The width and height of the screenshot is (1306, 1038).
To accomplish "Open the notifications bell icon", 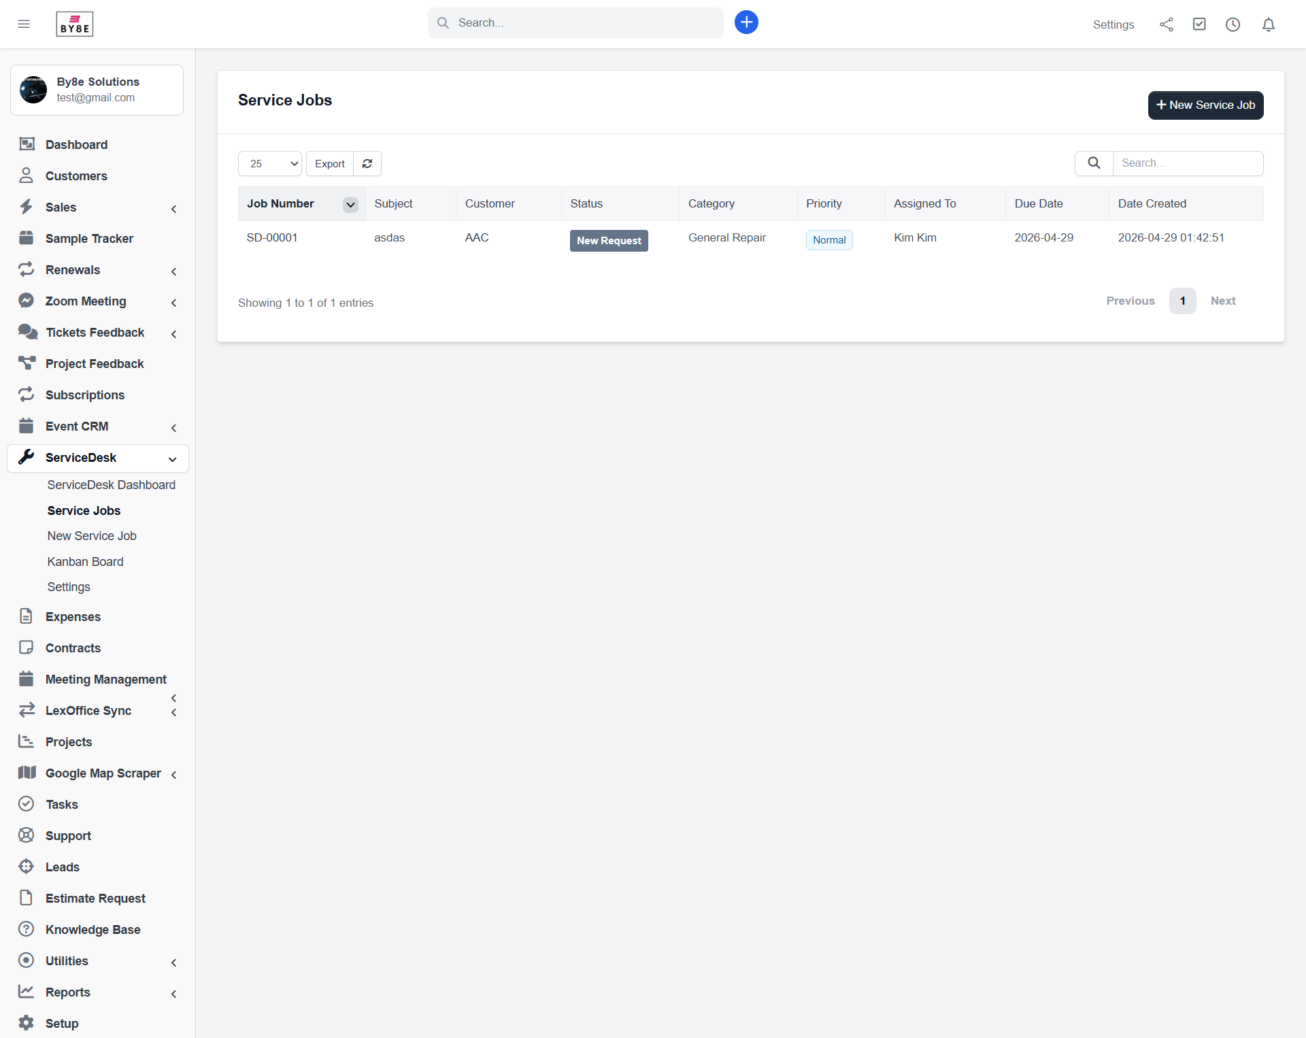I will click(1268, 24).
